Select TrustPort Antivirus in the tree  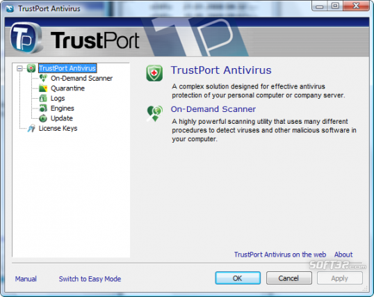[x=67, y=68]
